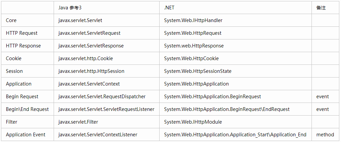This screenshot has height=142, width=341.
Task: Click the System.Web.HttpCookie cell
Action: coord(235,58)
